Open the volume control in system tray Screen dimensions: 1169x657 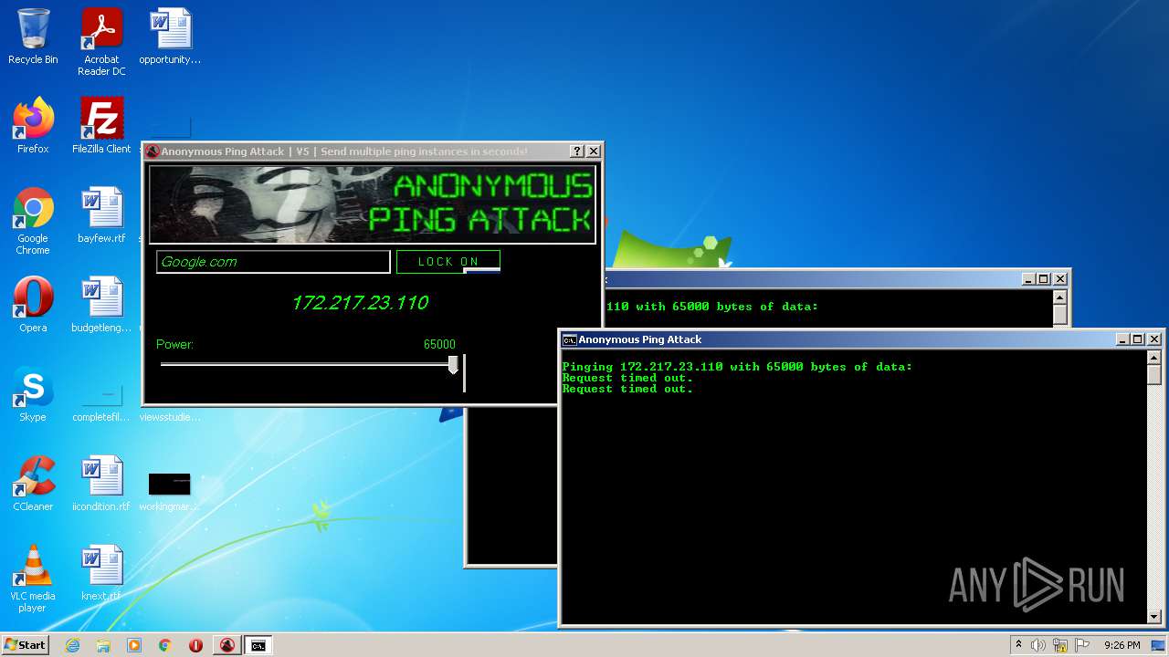(1038, 645)
